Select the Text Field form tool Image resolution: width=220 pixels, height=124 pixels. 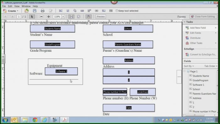[x=61, y=11]
